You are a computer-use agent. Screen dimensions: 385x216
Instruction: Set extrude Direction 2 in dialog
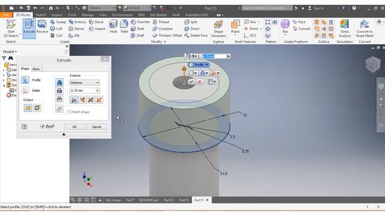pos(82,100)
